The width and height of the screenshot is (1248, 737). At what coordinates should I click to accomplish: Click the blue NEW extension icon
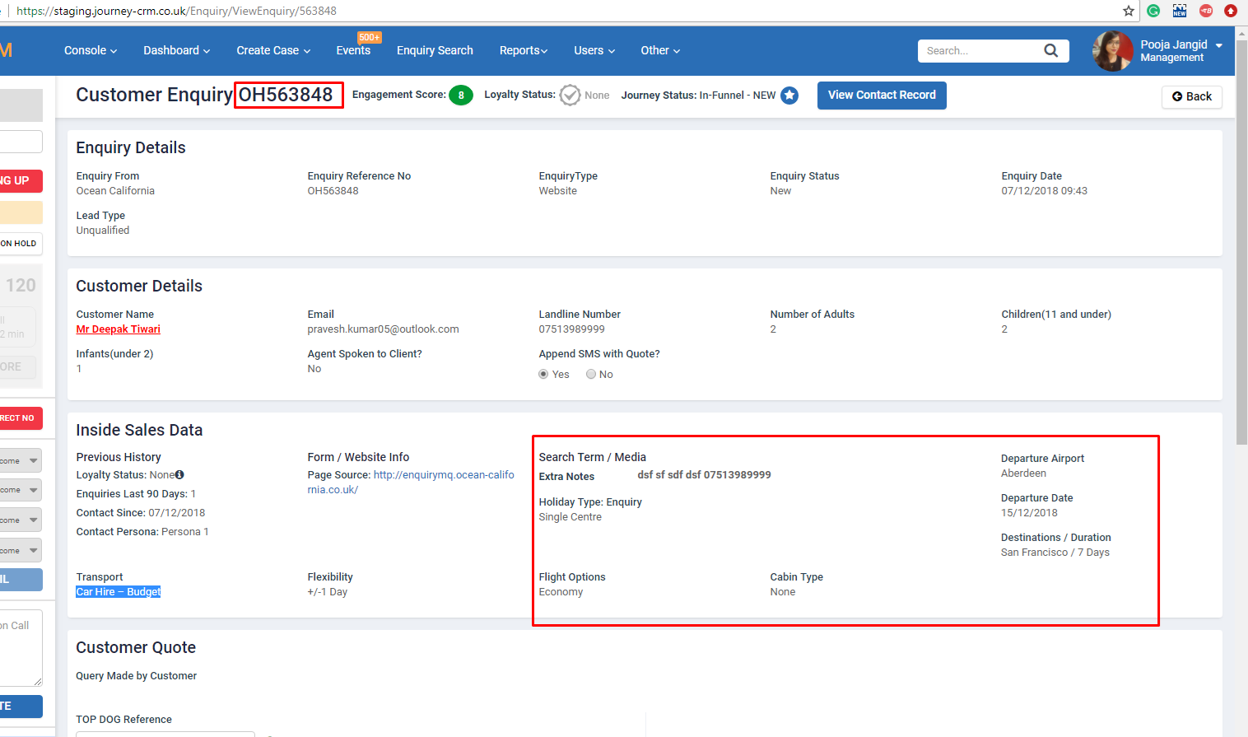1180,11
